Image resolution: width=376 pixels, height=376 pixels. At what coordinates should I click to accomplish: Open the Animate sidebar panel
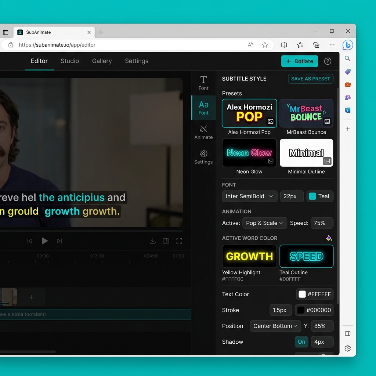click(x=203, y=132)
